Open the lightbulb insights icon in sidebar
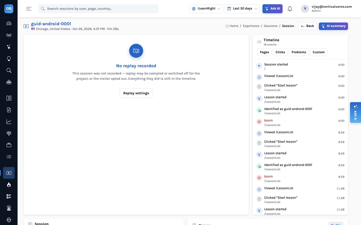The height and width of the screenshot is (225, 361). pyautogui.click(x=9, y=59)
